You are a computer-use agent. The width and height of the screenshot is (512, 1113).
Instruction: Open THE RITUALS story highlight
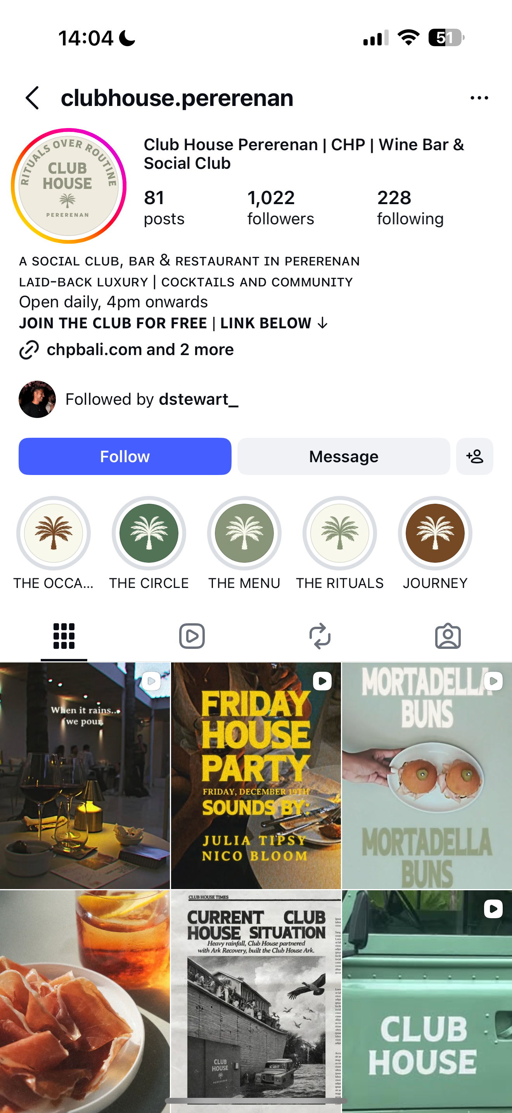(x=340, y=533)
